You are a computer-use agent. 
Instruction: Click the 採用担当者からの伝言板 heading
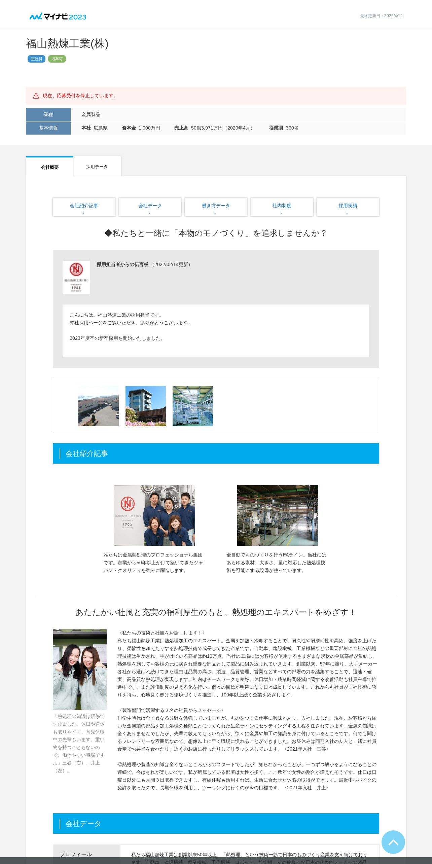[122, 265]
